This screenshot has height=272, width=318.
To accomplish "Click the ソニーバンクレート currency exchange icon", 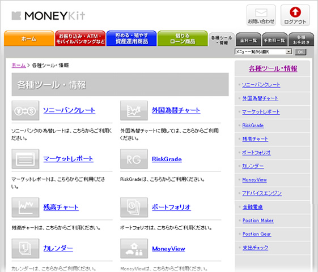I will point(26,110).
